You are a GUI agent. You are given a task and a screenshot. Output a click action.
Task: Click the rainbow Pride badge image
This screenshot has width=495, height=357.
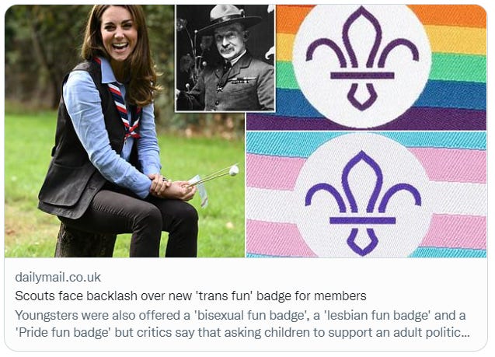point(366,67)
